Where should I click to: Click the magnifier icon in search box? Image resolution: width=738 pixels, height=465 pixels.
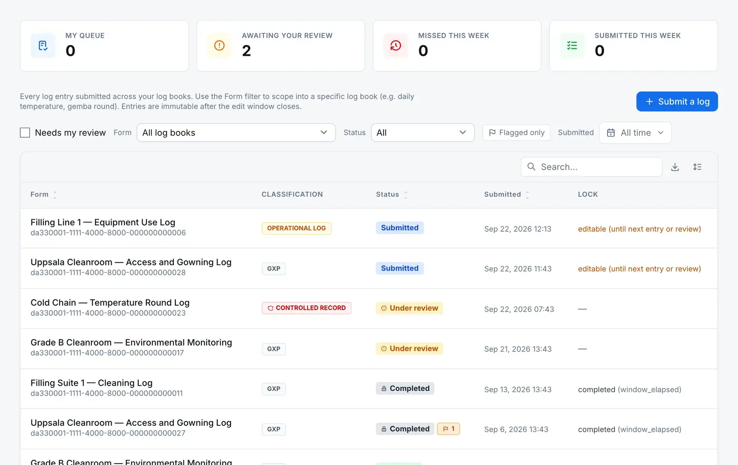pyautogui.click(x=531, y=166)
